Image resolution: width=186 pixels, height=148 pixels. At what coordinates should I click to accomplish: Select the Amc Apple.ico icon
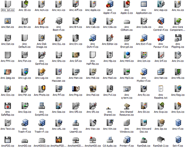[93, 4]
